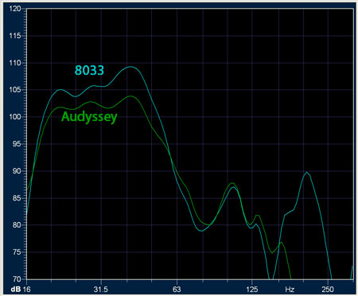The height and width of the screenshot is (296, 358).
Task: Click the 63 Hz frequency label
Action: click(177, 290)
